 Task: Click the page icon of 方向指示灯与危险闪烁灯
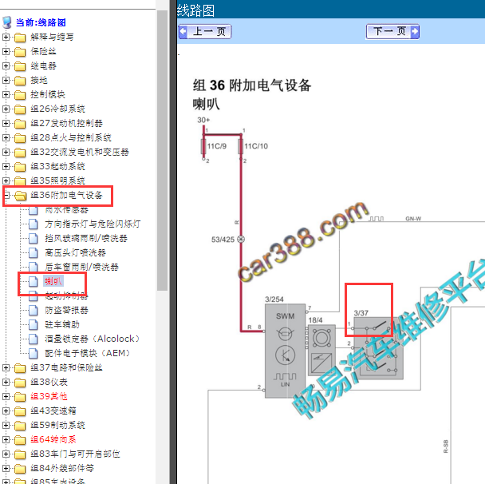pos(33,224)
